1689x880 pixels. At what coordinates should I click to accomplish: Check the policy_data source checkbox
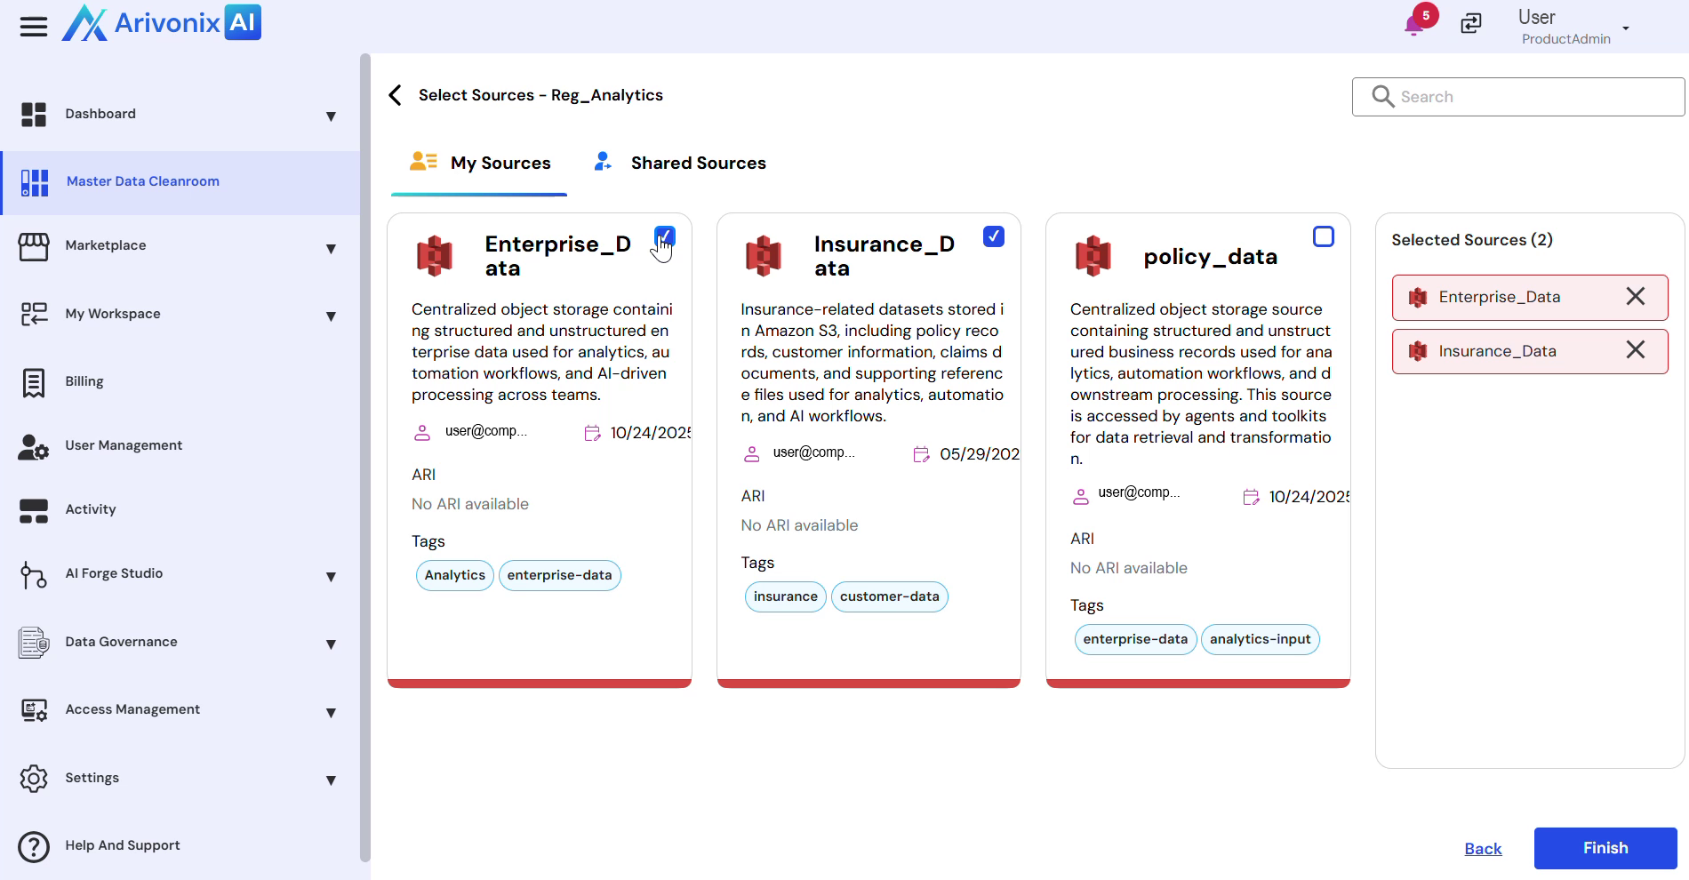coord(1323,236)
